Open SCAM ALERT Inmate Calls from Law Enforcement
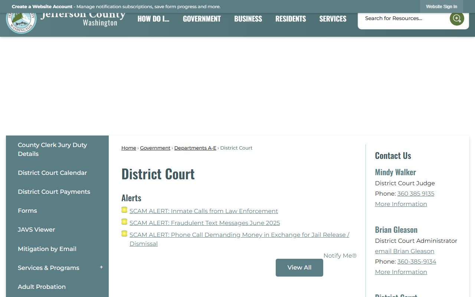 click(204, 211)
